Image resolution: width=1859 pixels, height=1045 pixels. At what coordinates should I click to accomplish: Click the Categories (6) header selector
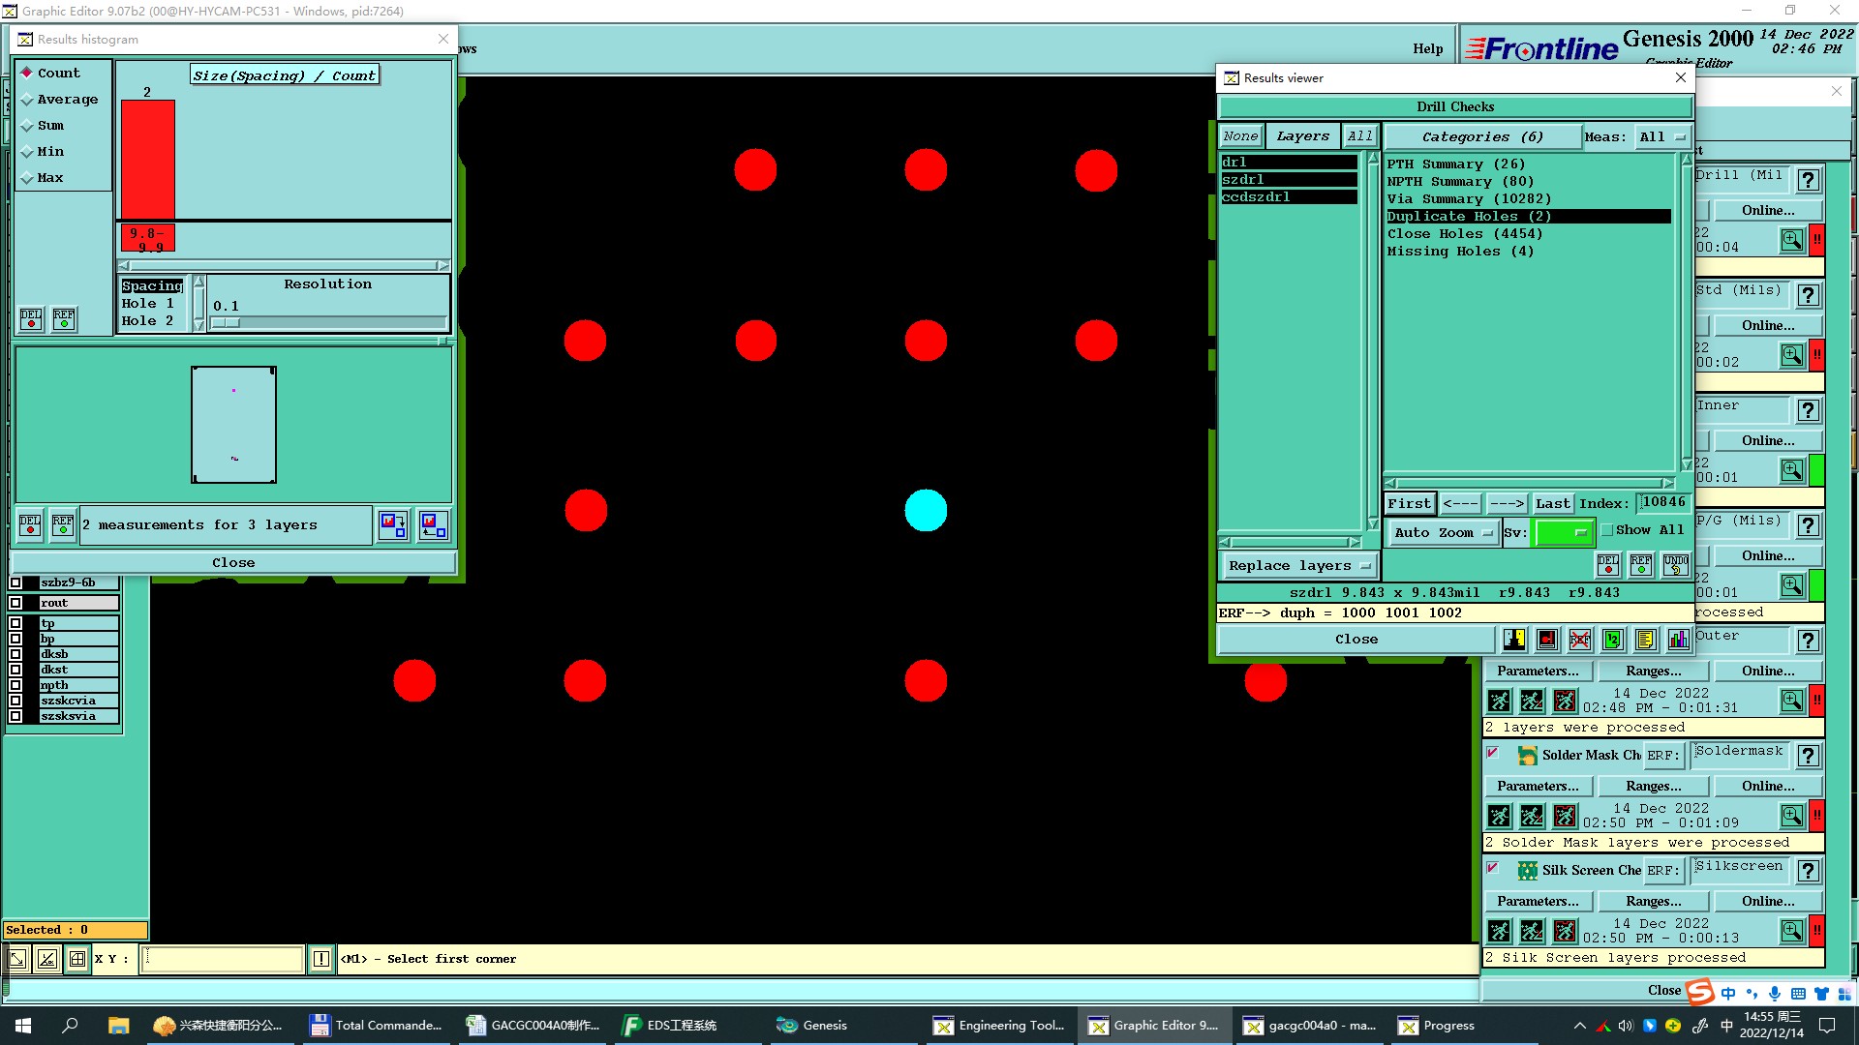(x=1482, y=137)
